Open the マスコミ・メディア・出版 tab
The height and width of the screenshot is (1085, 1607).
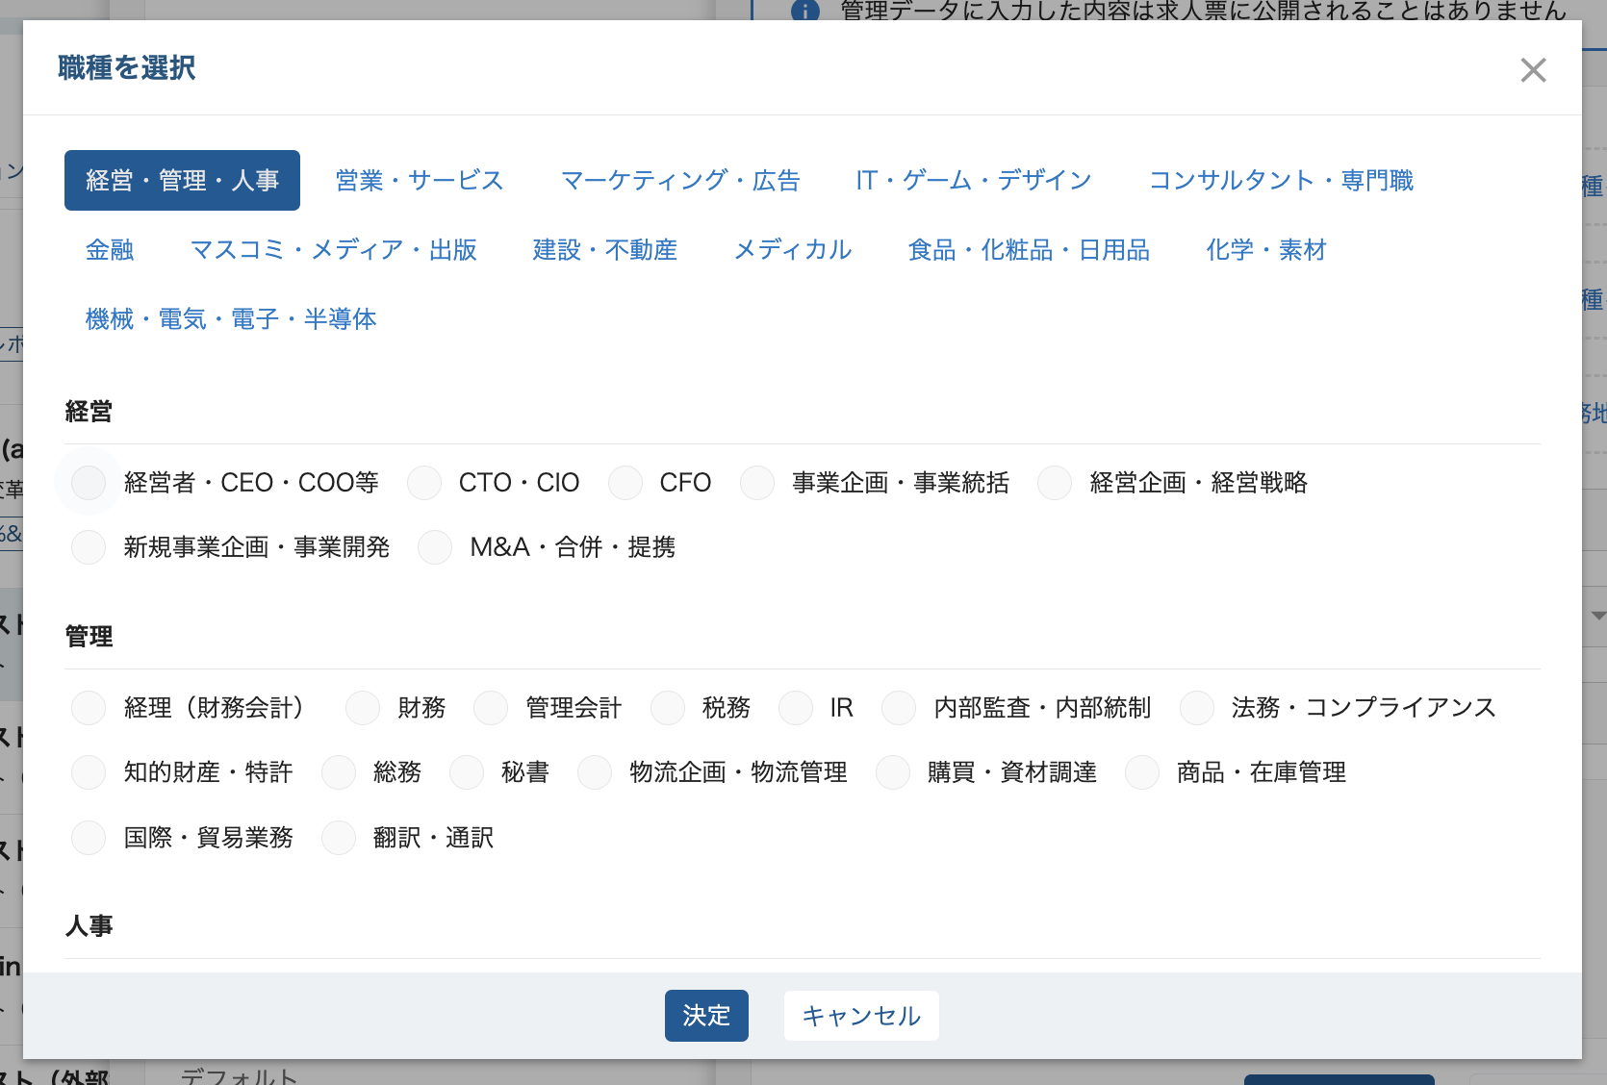334,250
